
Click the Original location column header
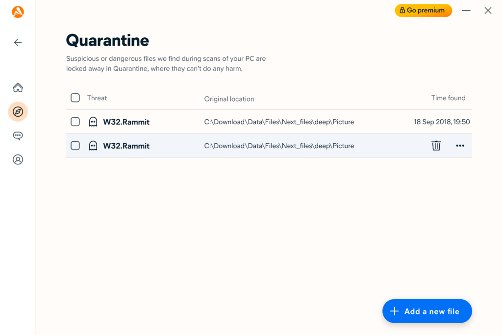tap(229, 99)
